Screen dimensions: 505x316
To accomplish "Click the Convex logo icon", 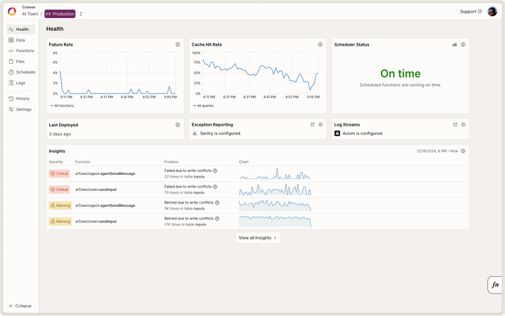I will (x=12, y=11).
